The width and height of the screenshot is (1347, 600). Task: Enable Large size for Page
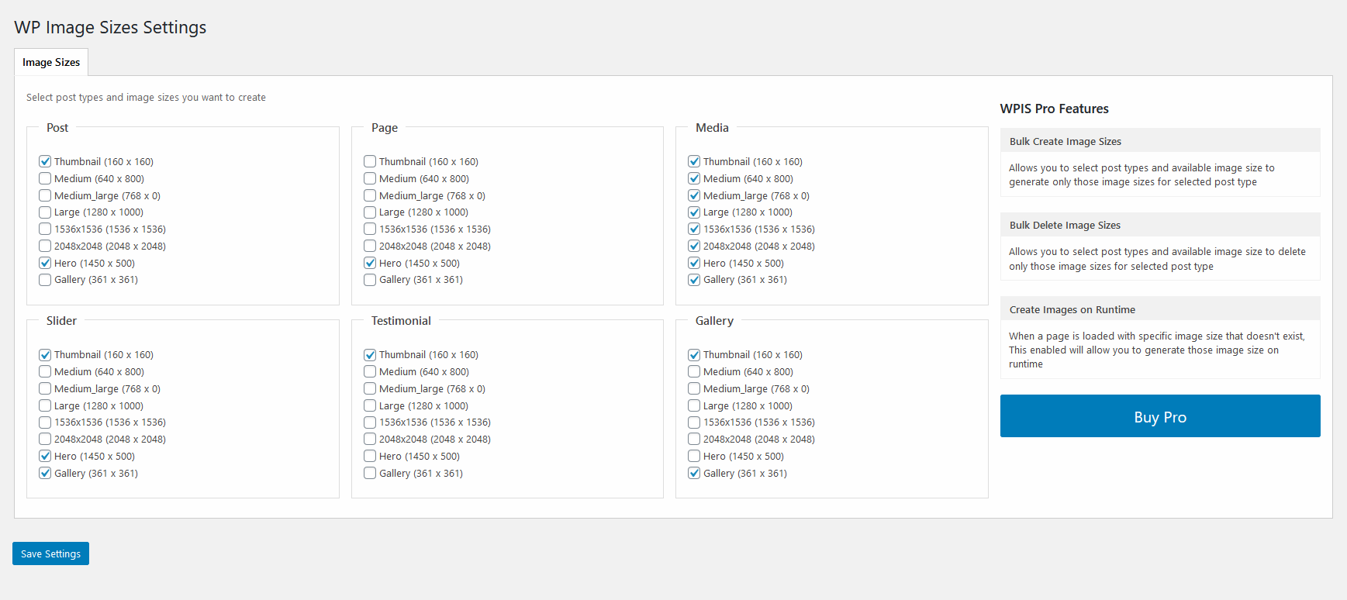pyautogui.click(x=370, y=212)
